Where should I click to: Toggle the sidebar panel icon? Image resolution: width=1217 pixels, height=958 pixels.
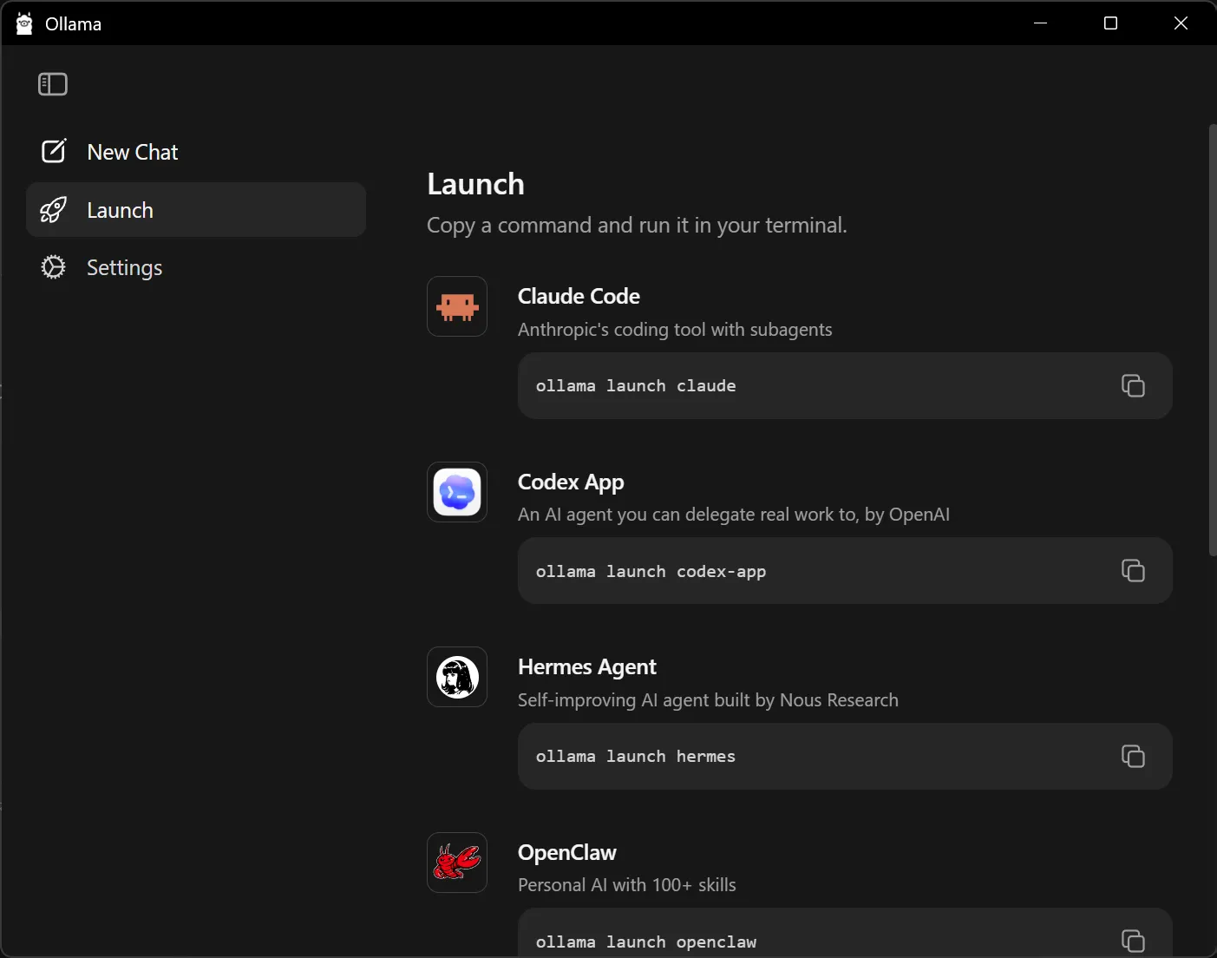coord(53,84)
